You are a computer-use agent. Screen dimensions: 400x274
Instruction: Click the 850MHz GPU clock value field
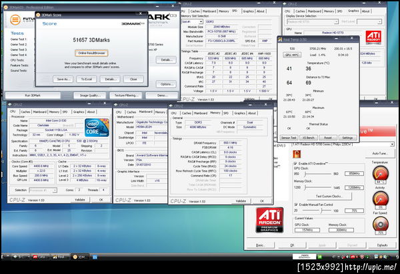(x=354, y=174)
